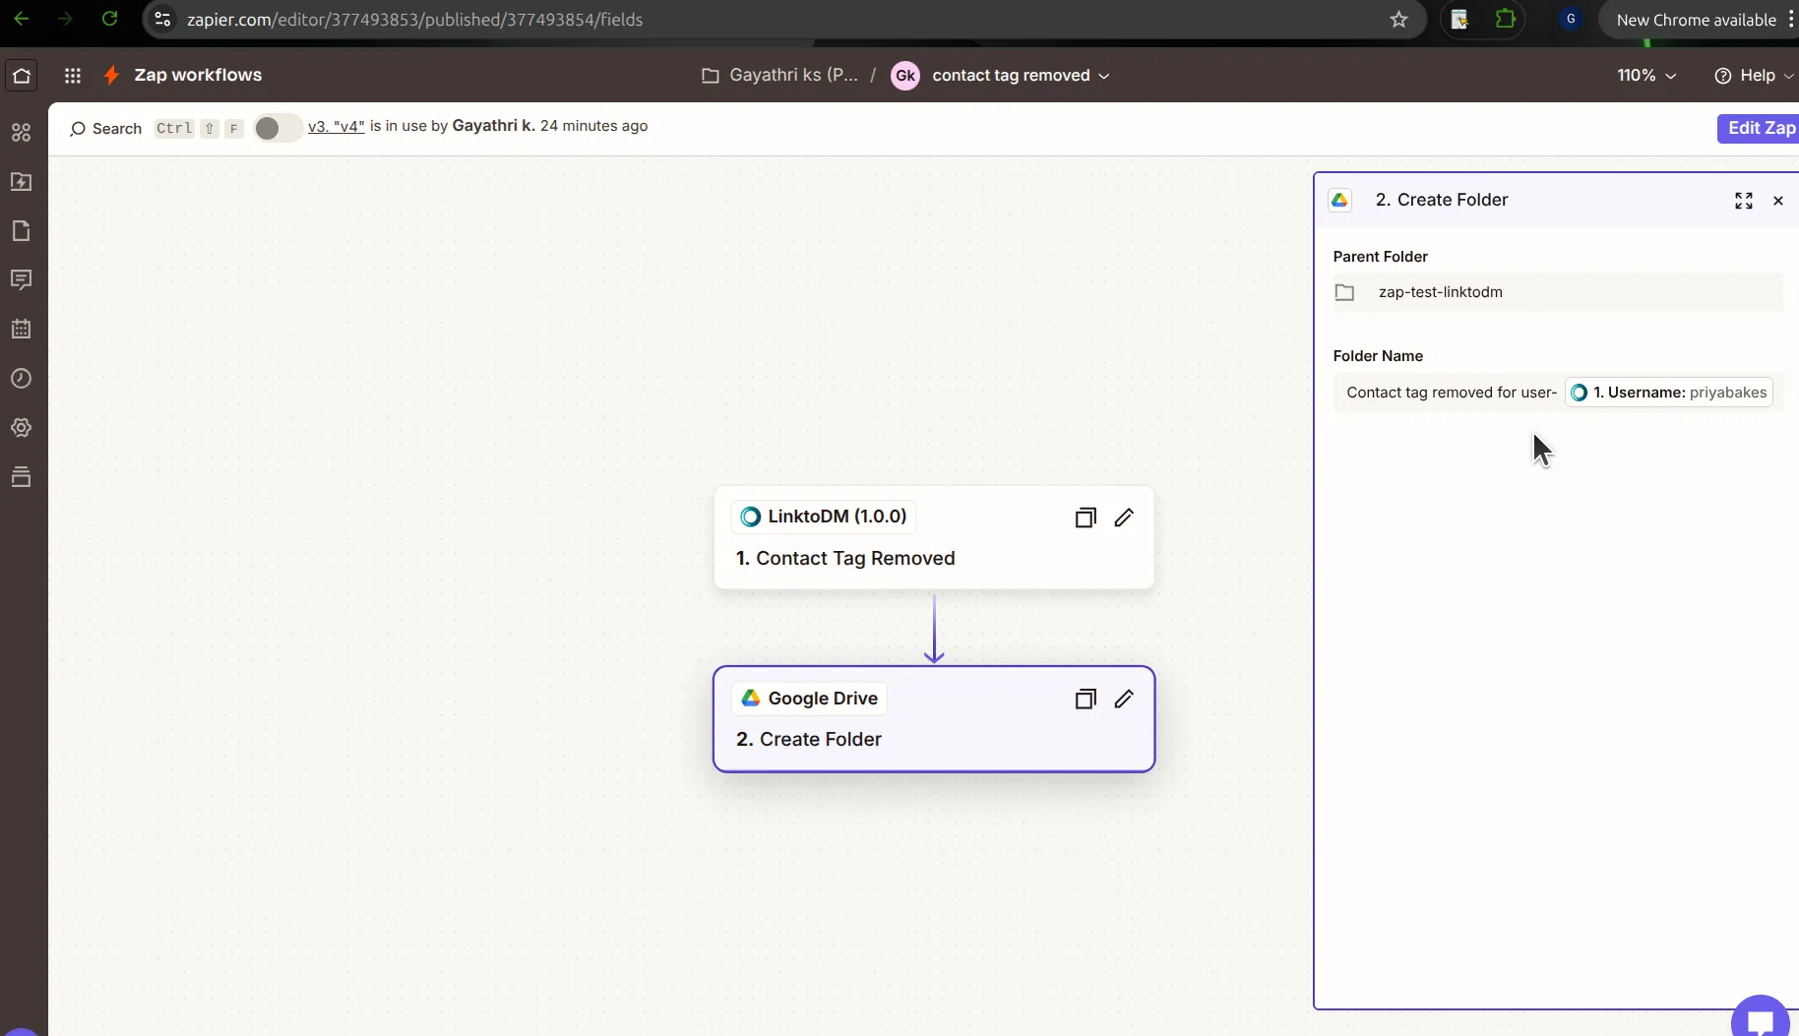Screen dimensions: 1799x1036
Task: Click the browser address bar URL
Action: pyautogui.click(x=414, y=20)
